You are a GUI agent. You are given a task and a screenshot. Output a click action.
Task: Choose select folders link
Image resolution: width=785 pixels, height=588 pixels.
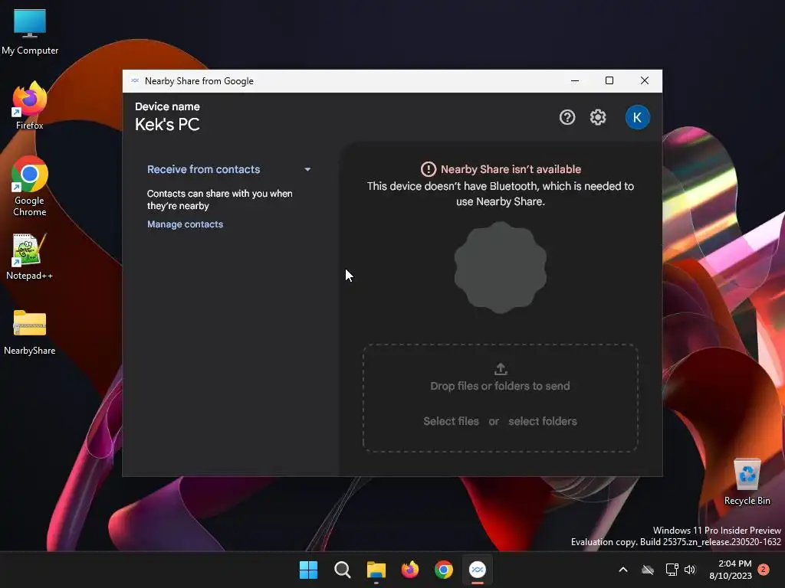(x=543, y=422)
